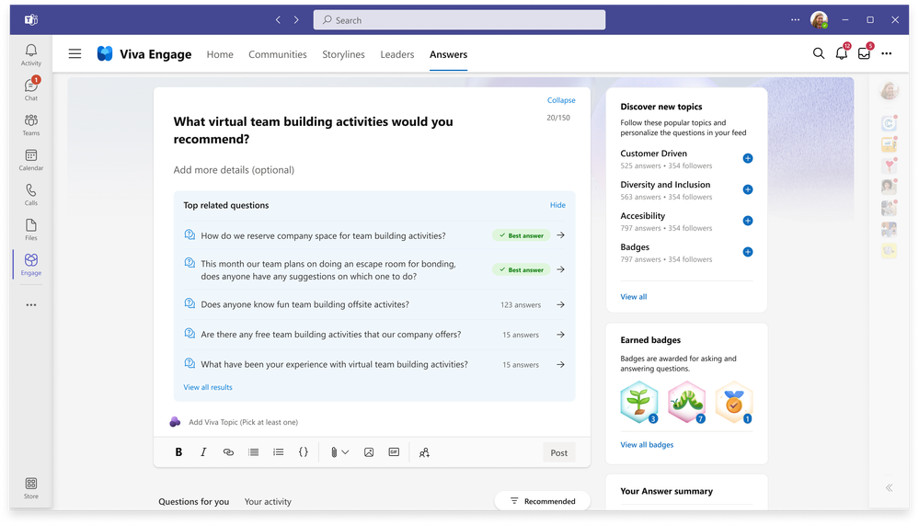Open the Store in left rail

[31, 487]
